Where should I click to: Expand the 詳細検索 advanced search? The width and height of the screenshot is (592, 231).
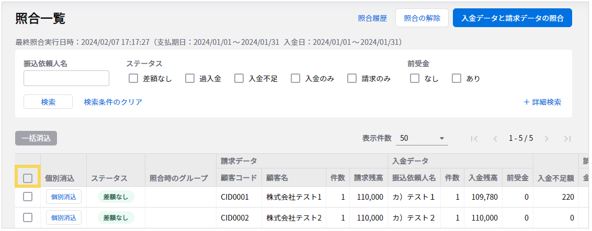pos(542,102)
